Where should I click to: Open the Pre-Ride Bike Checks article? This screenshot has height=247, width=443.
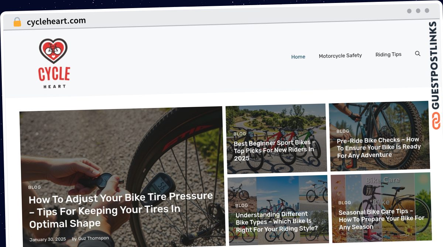point(379,147)
